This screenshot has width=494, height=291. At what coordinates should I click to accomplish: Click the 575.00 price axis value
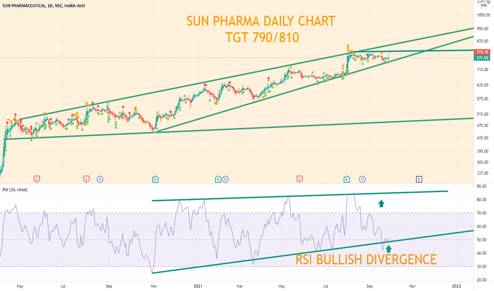[482, 99]
